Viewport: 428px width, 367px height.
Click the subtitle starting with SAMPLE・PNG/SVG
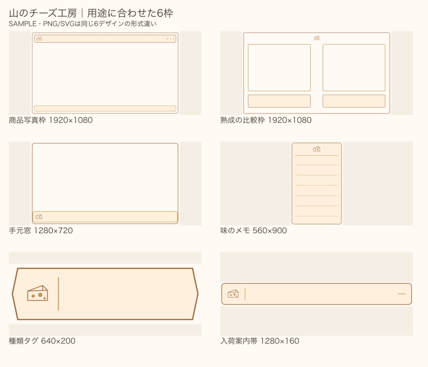tap(83, 24)
